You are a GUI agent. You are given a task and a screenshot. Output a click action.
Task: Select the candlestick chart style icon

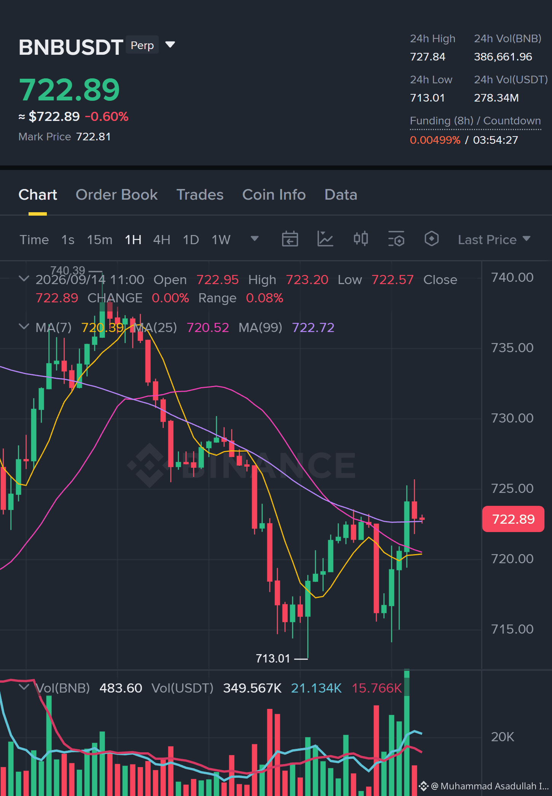click(x=361, y=239)
